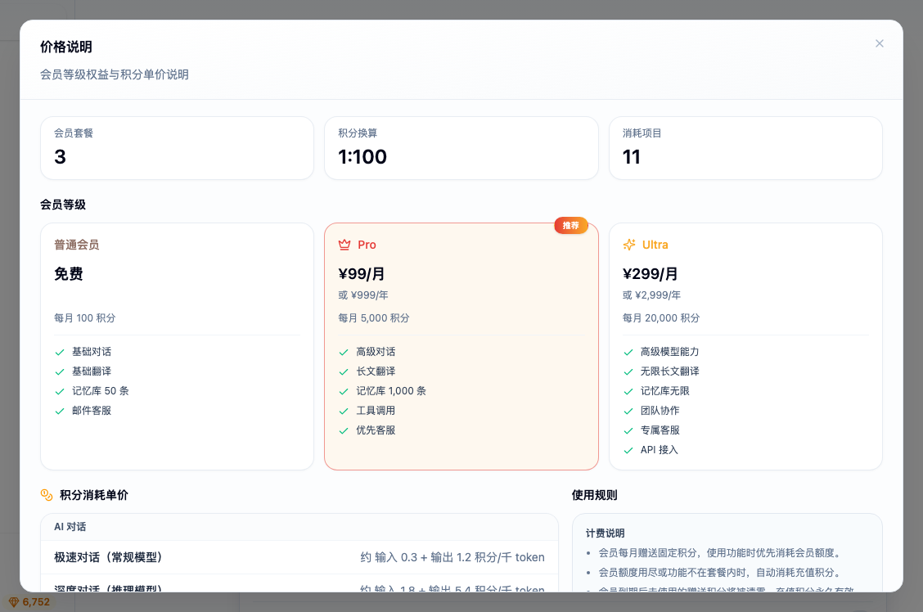Click the 会员等级权益与积分单价说明 subtitle
Image resolution: width=923 pixels, height=612 pixels.
(x=115, y=74)
